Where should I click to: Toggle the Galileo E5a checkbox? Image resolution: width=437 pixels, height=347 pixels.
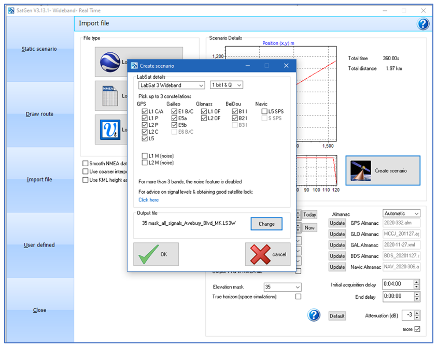[x=175, y=119]
